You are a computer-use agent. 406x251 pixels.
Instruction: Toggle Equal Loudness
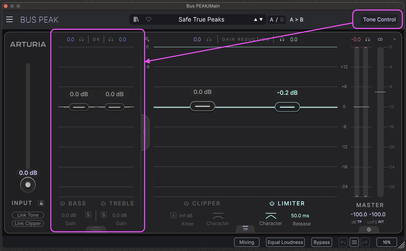tap(285, 242)
